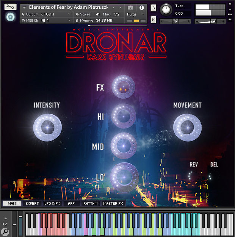
Task: Click the Memory chip icon
Action: (x=77, y=20)
